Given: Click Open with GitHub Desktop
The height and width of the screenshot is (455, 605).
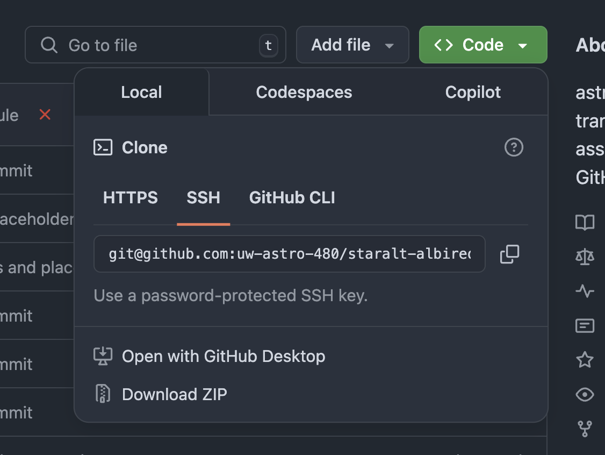Looking at the screenshot, I should coord(224,356).
